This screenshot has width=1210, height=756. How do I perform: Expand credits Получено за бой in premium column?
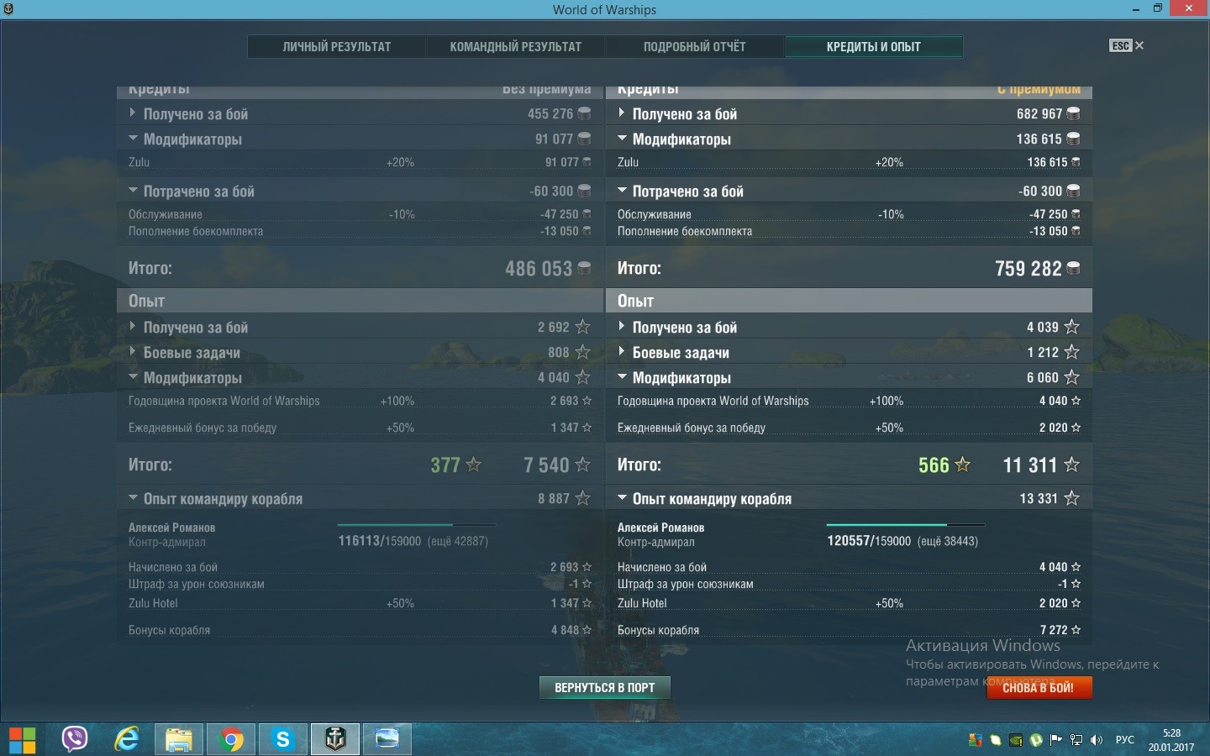(x=622, y=113)
